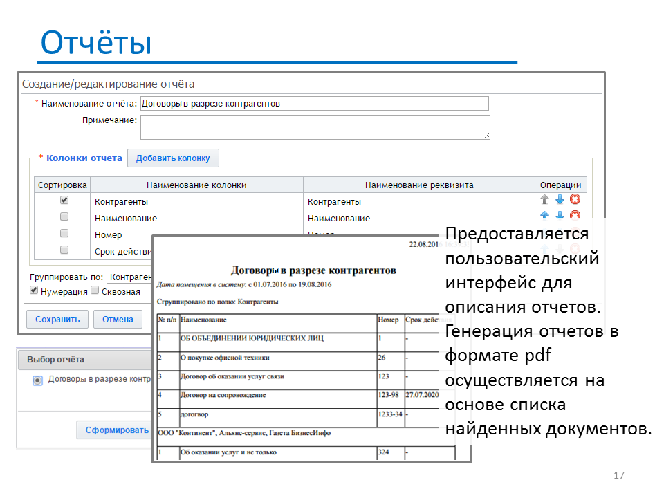The image size is (664, 498).
Task: Click the Наименование колонки header
Action: 196,185
